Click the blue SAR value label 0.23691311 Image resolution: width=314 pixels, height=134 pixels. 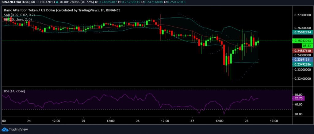click(302, 59)
